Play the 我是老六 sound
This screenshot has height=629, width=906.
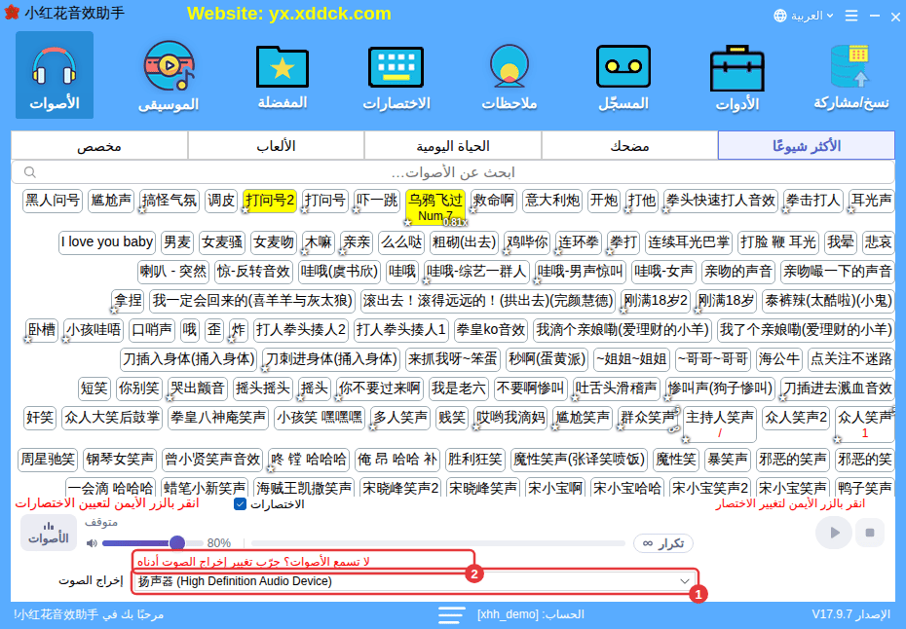[459, 388]
